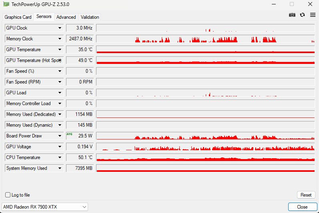The image size is (319, 213).
Task: Click the 0 RPM fan speed value
Action: (80, 82)
